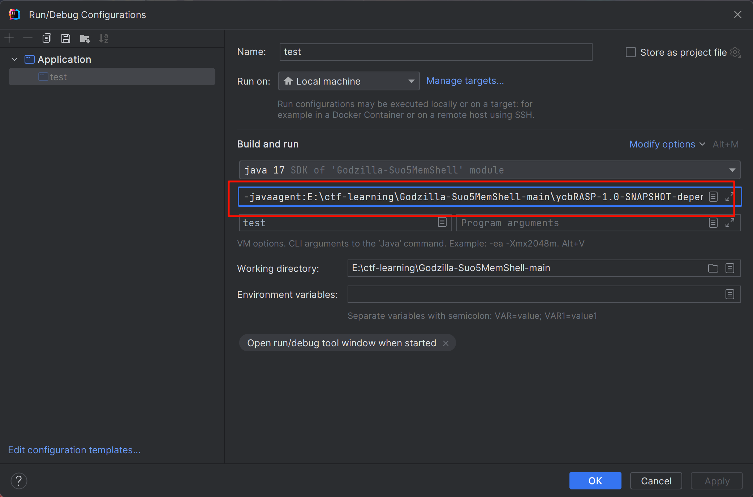Save the configuration with the disk icon
This screenshot has height=497, width=753.
coord(66,38)
